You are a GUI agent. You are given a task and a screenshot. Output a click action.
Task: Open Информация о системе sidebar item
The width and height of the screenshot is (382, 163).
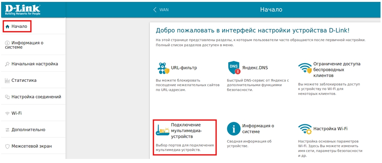(27, 45)
